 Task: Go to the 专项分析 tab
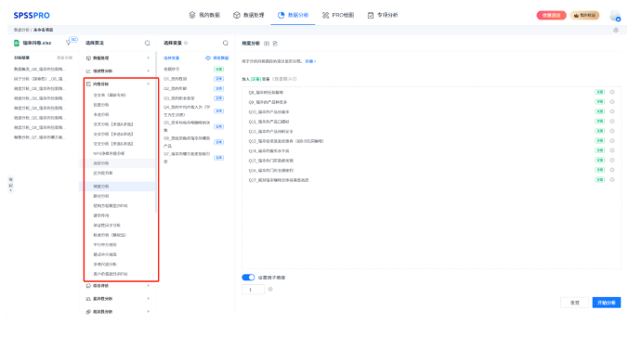[383, 15]
